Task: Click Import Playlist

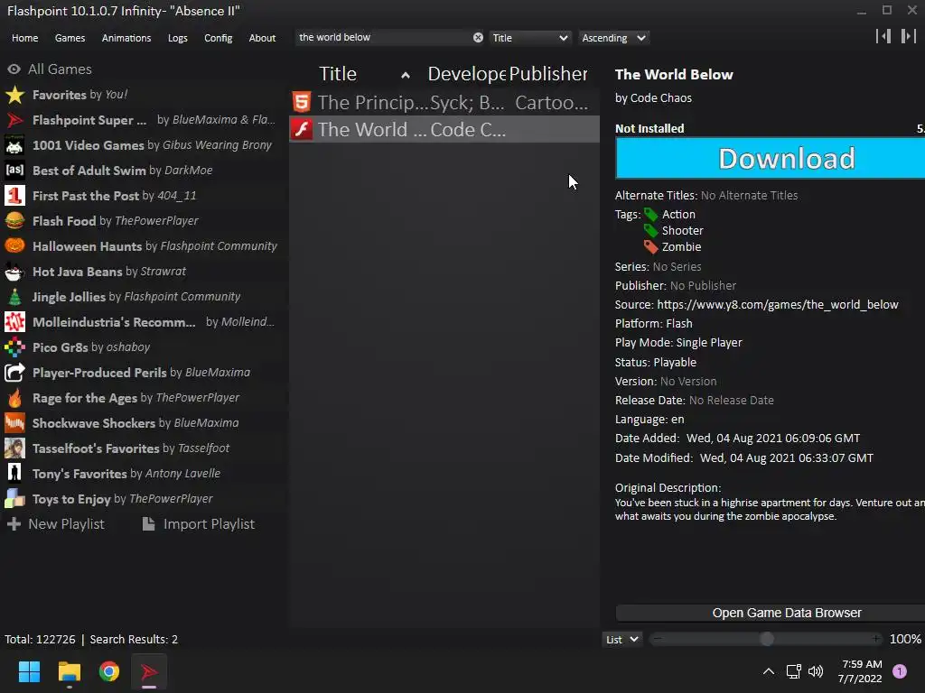Action: point(199,524)
